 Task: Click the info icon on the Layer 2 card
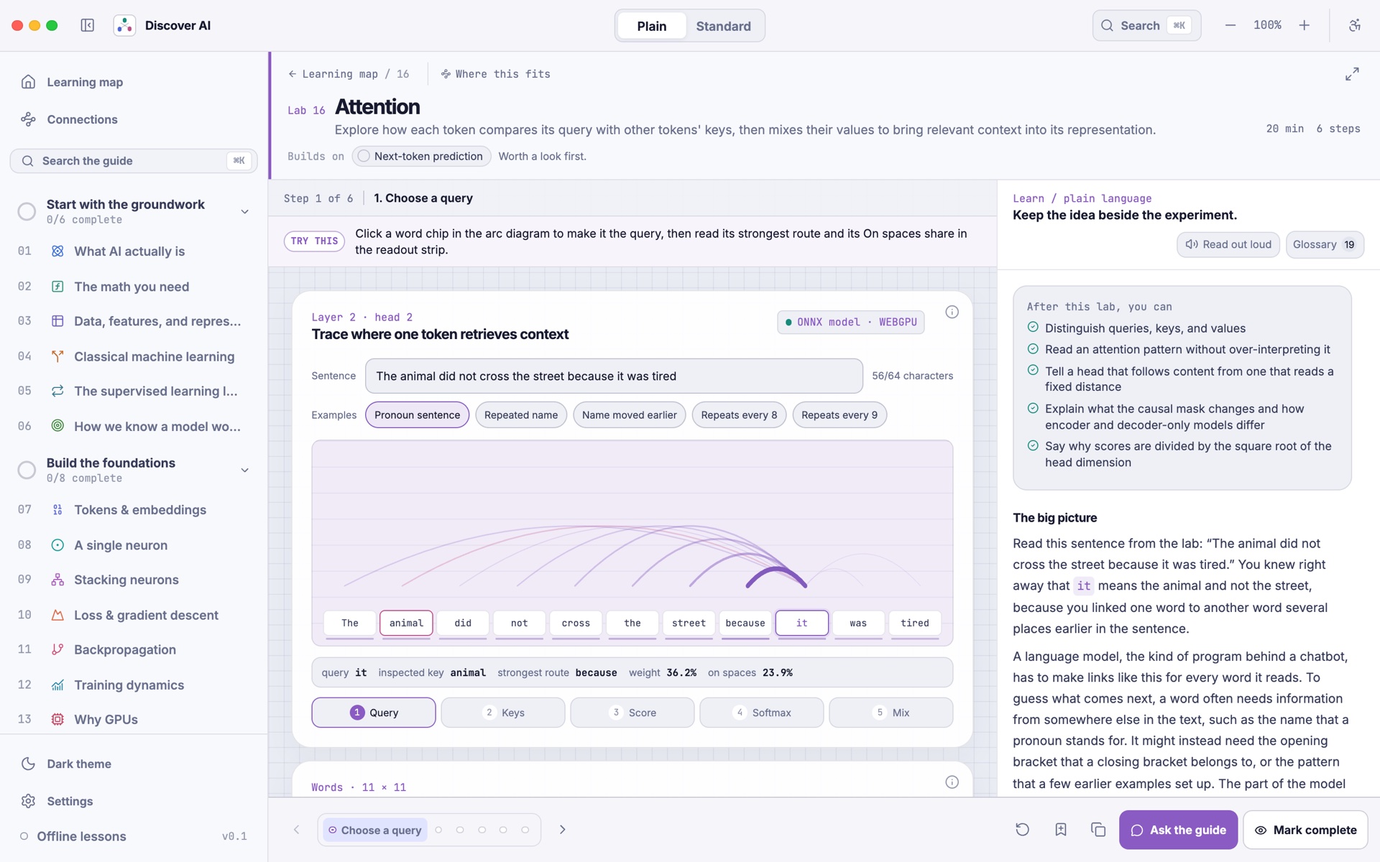(952, 312)
